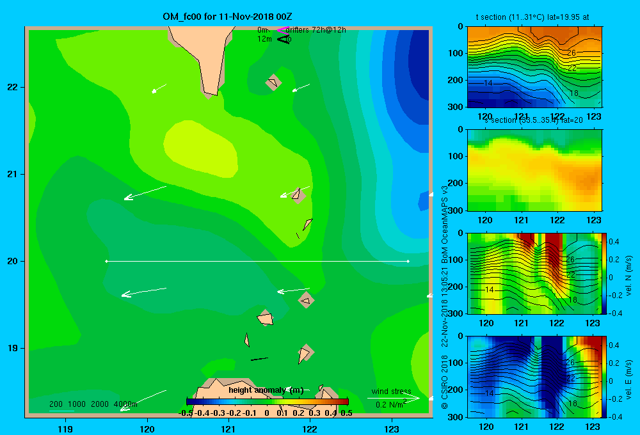The width and height of the screenshot is (640, 435).
Task: Click the vel. N color scale bar
Action: tap(604, 273)
